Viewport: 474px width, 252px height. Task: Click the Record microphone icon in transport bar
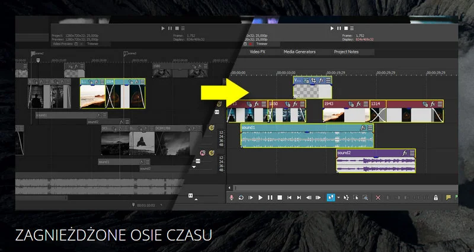coord(232,197)
